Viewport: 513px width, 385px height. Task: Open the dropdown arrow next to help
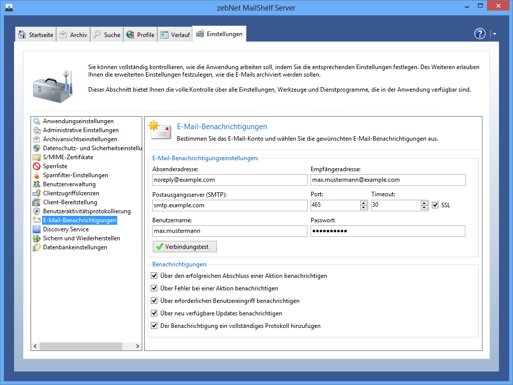[x=494, y=34]
